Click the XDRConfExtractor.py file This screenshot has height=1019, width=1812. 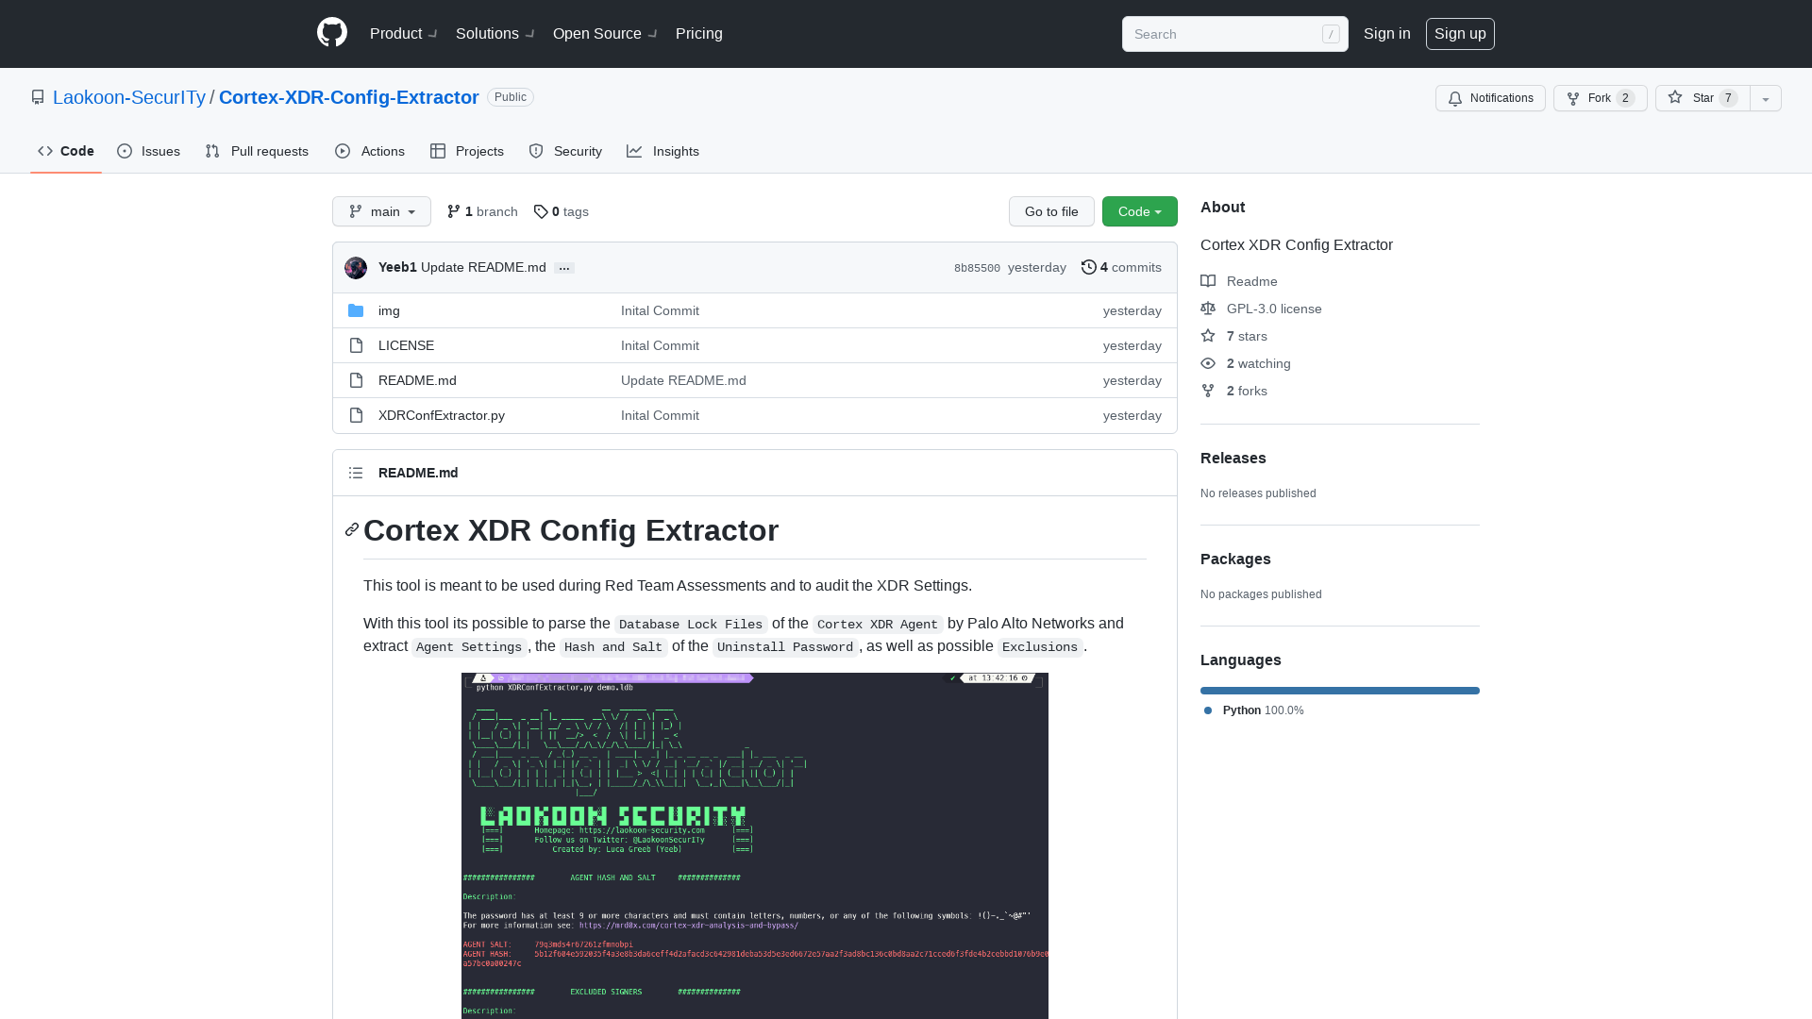[x=441, y=414]
